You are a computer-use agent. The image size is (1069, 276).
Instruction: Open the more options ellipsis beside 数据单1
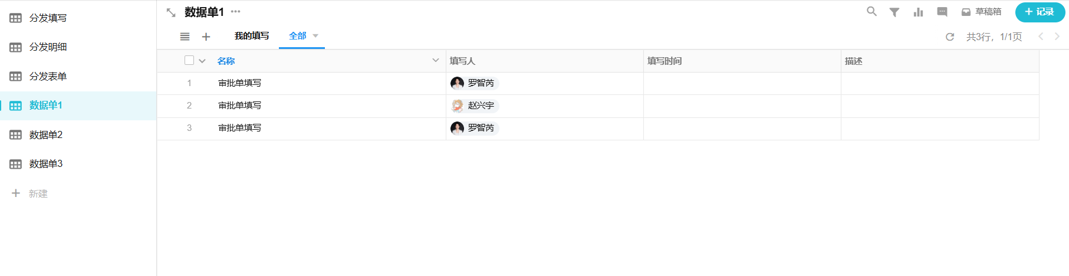coord(236,12)
